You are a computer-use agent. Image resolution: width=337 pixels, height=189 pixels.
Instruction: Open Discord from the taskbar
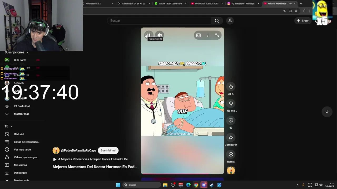pos(204,185)
